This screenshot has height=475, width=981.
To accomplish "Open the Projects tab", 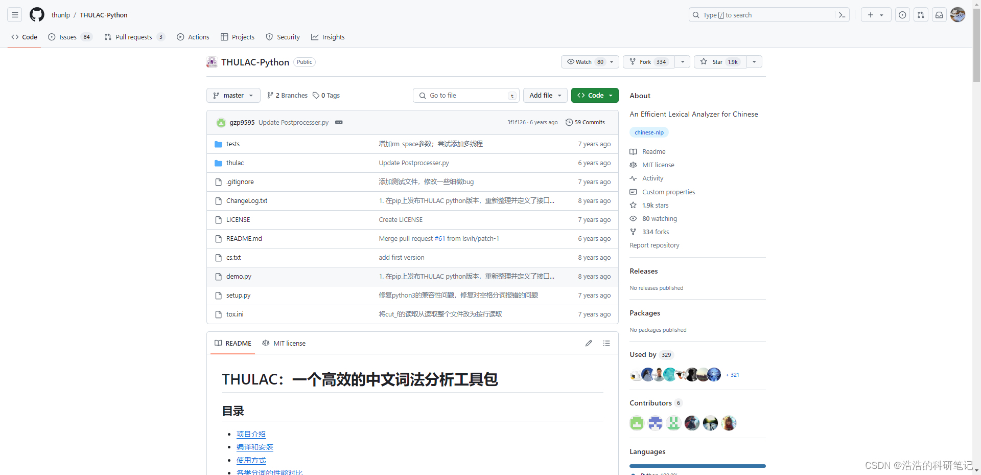I will [x=238, y=37].
